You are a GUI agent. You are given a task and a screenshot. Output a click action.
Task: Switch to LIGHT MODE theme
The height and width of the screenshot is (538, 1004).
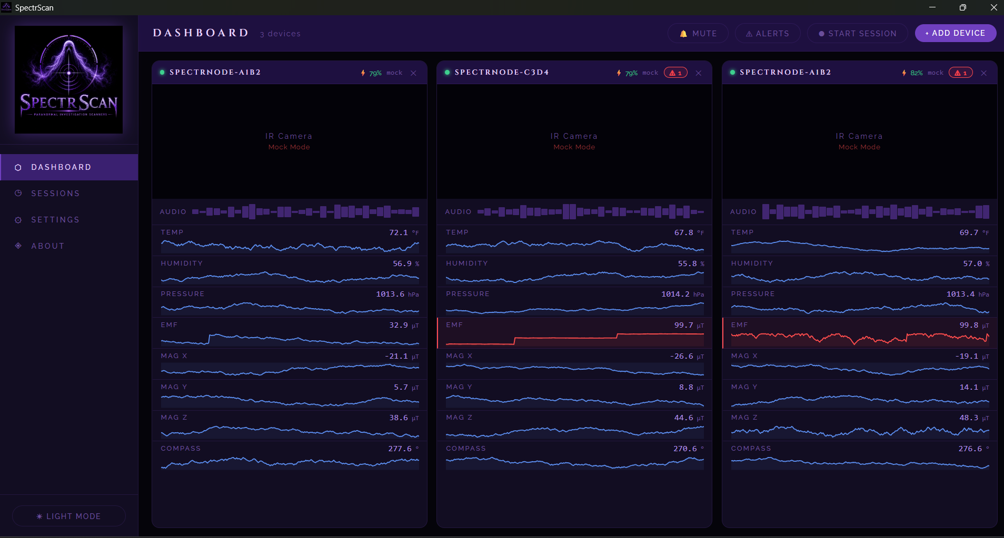(x=69, y=516)
